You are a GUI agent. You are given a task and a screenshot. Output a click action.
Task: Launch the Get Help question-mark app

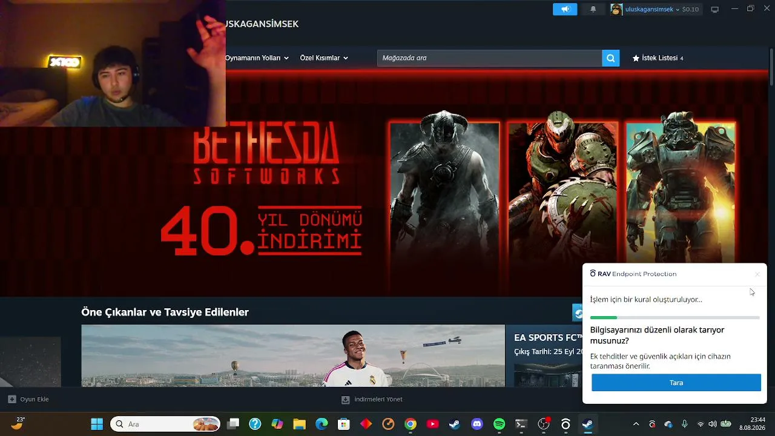coord(255,424)
